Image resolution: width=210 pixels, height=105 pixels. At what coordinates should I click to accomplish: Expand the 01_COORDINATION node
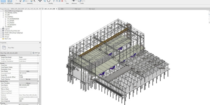[x=6, y=19]
